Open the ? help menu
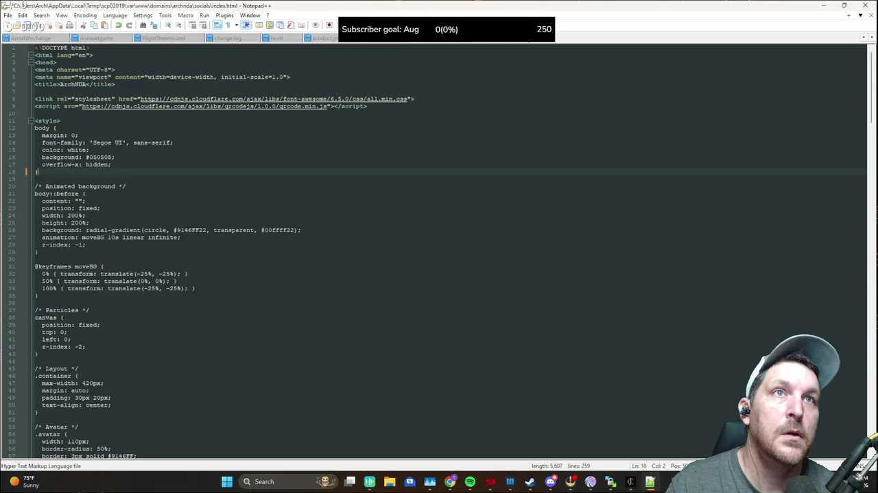 click(x=268, y=15)
